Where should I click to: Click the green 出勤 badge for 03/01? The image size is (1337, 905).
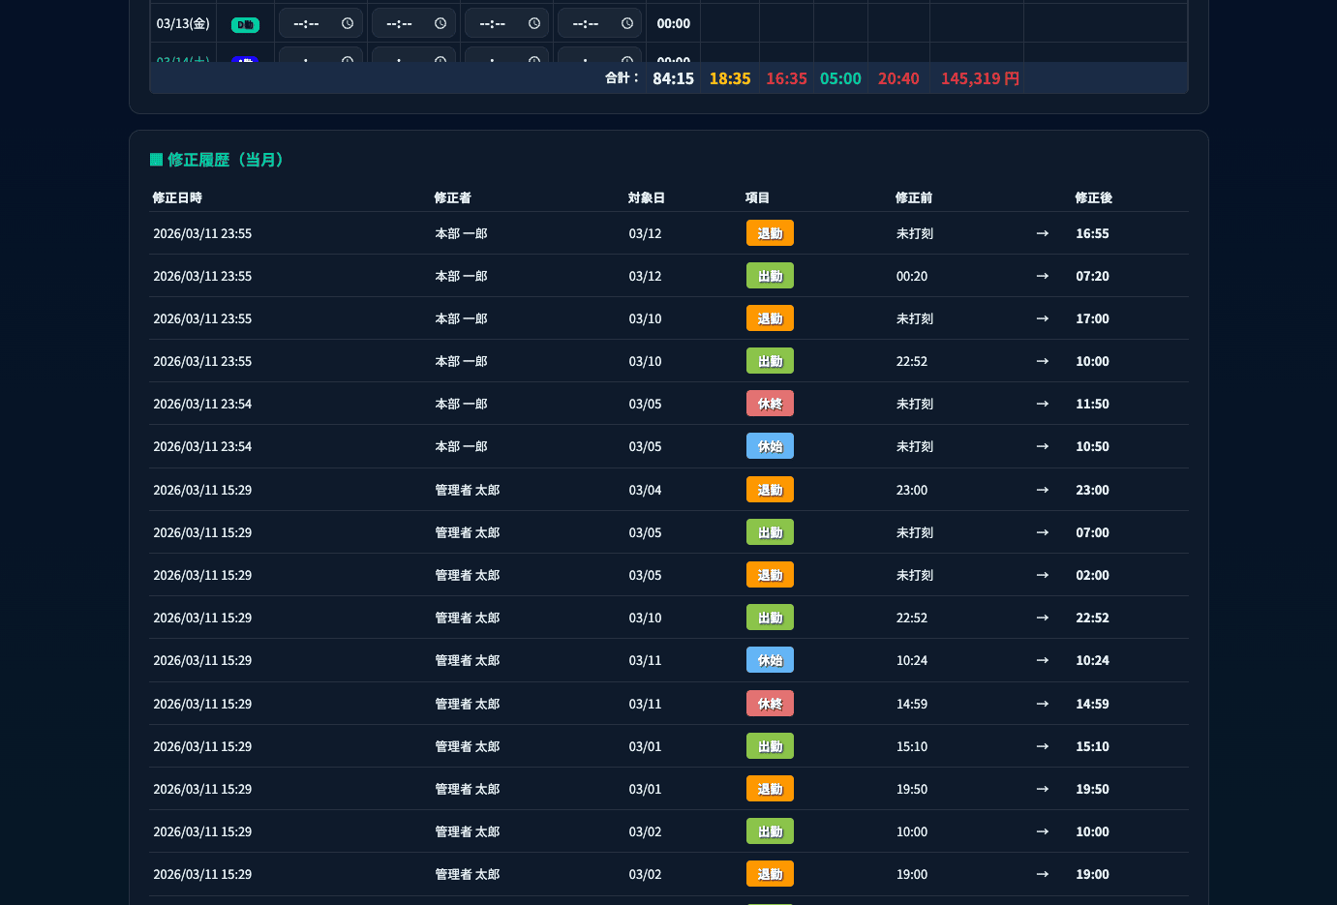pos(770,746)
